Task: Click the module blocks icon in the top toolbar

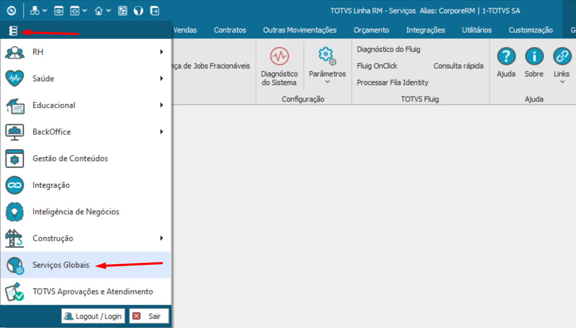Action: pos(34,11)
